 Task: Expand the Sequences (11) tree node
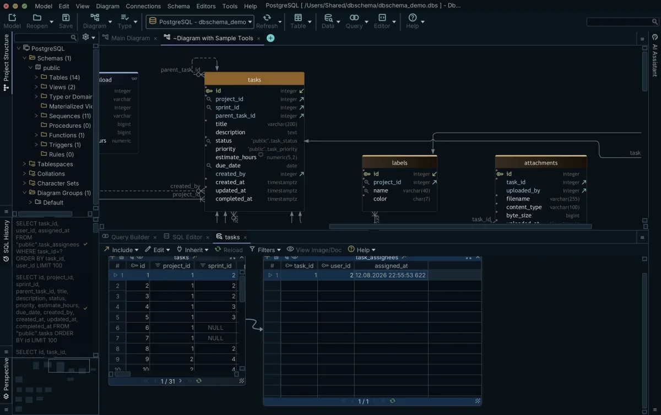(x=36, y=116)
